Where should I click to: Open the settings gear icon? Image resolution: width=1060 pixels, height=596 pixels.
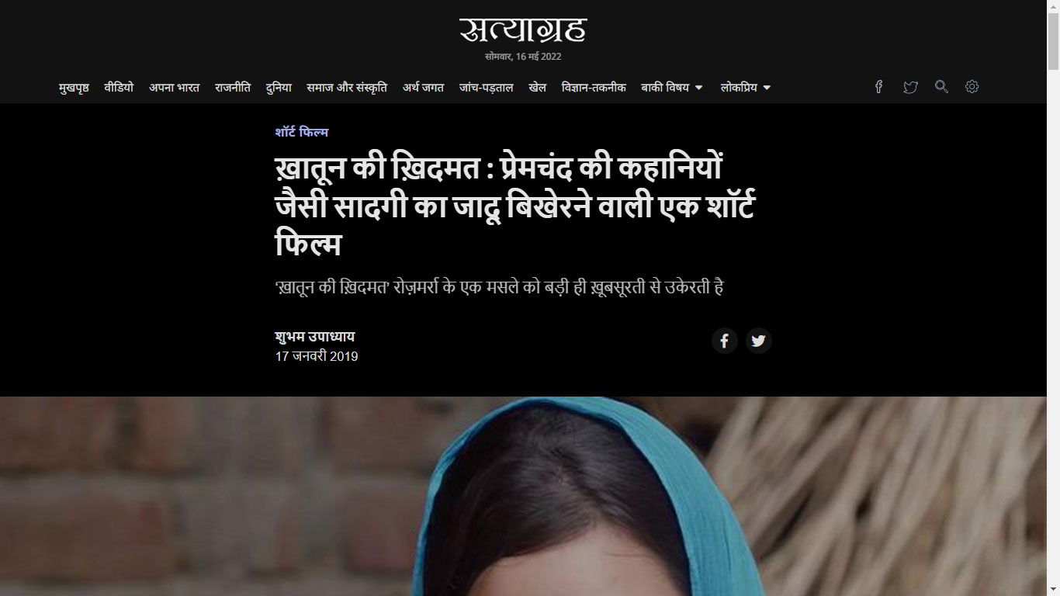tap(972, 87)
